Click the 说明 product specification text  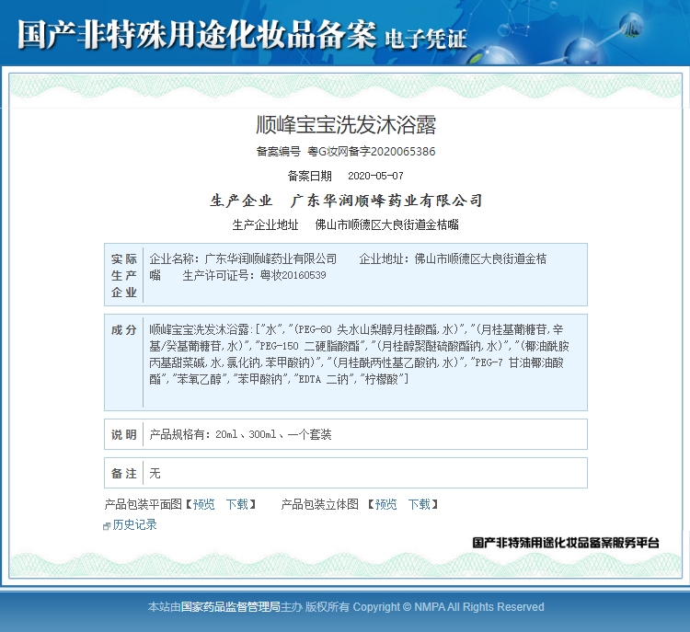click(x=240, y=434)
